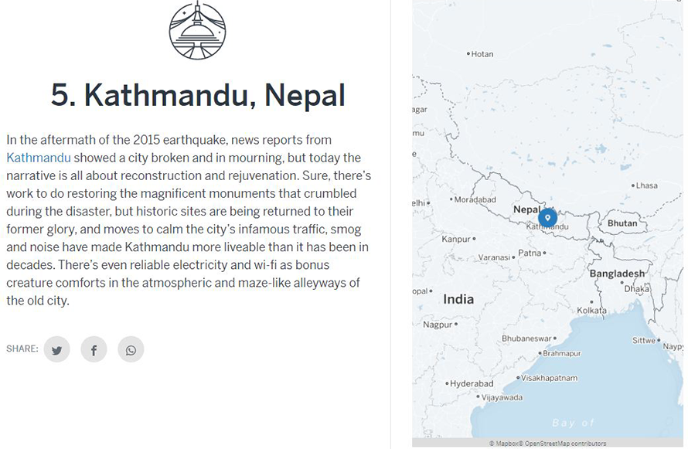Image resolution: width=688 pixels, height=449 pixels.
Task: Click the Dhaka city label on map
Action: (x=637, y=289)
